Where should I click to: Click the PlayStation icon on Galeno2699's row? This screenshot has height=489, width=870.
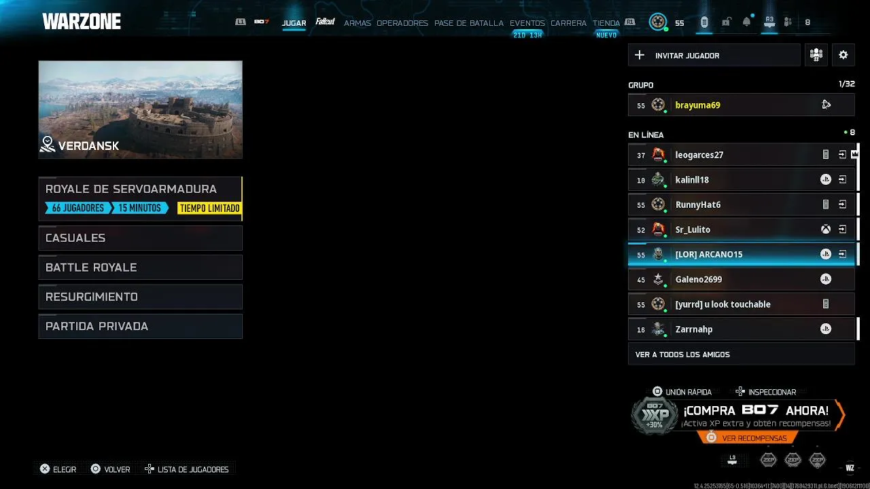[x=826, y=279]
